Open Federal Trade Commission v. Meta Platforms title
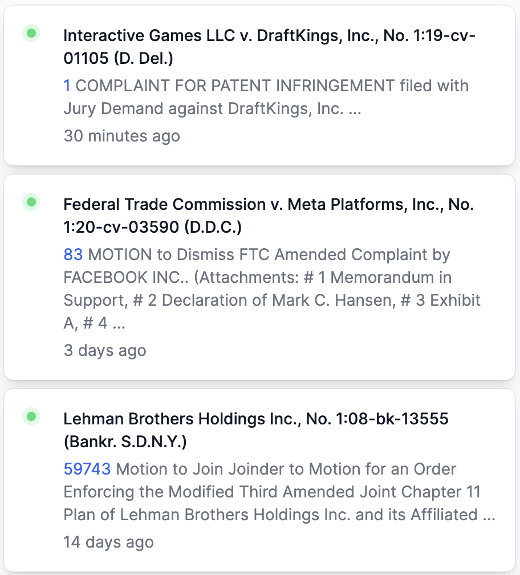The image size is (520, 575). (269, 216)
